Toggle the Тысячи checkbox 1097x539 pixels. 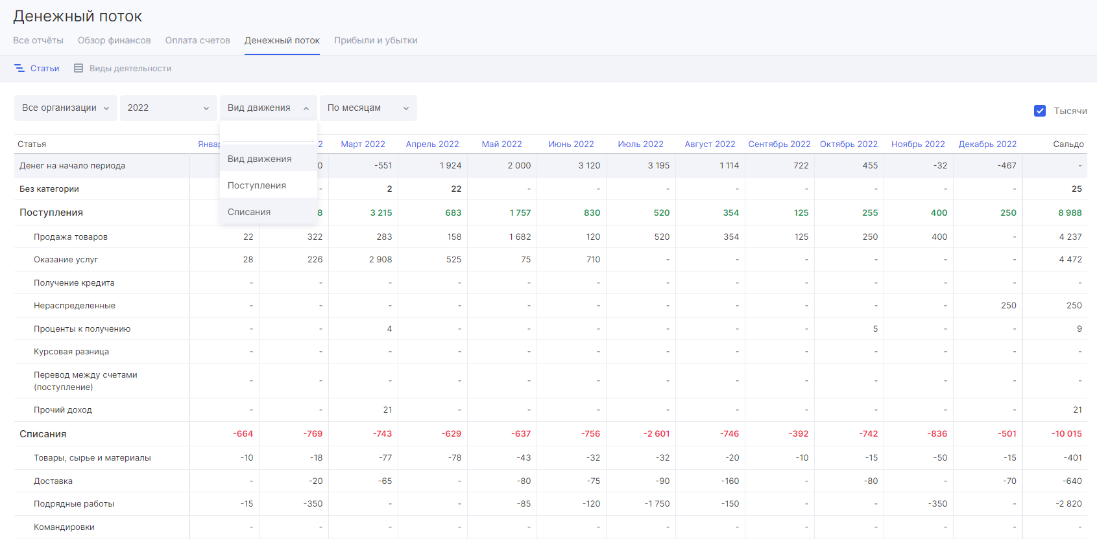1040,111
